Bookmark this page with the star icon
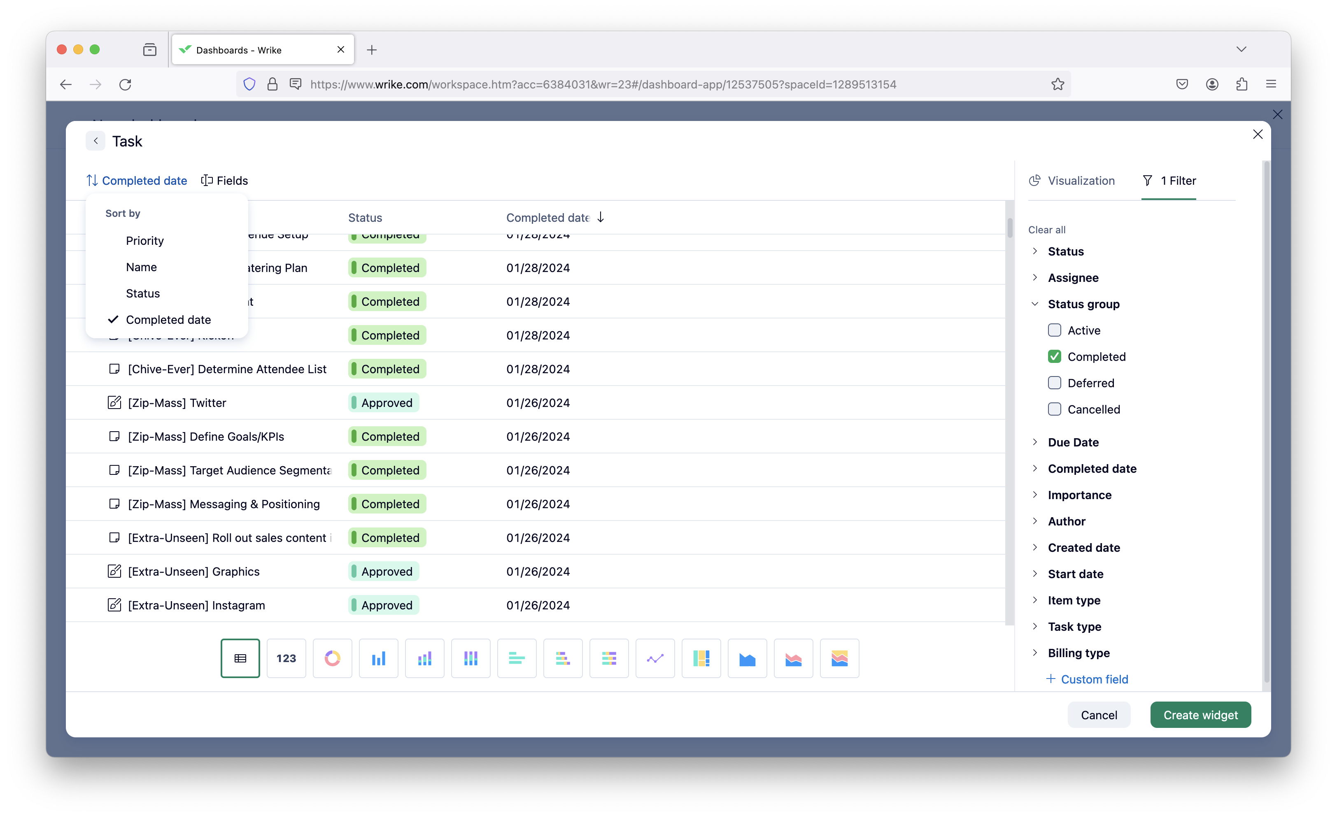Image resolution: width=1337 pixels, height=818 pixels. tap(1057, 84)
